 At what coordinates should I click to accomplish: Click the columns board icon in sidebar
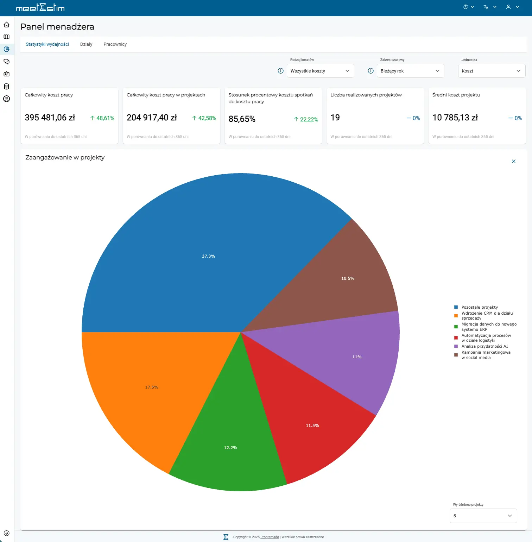pyautogui.click(x=6, y=37)
